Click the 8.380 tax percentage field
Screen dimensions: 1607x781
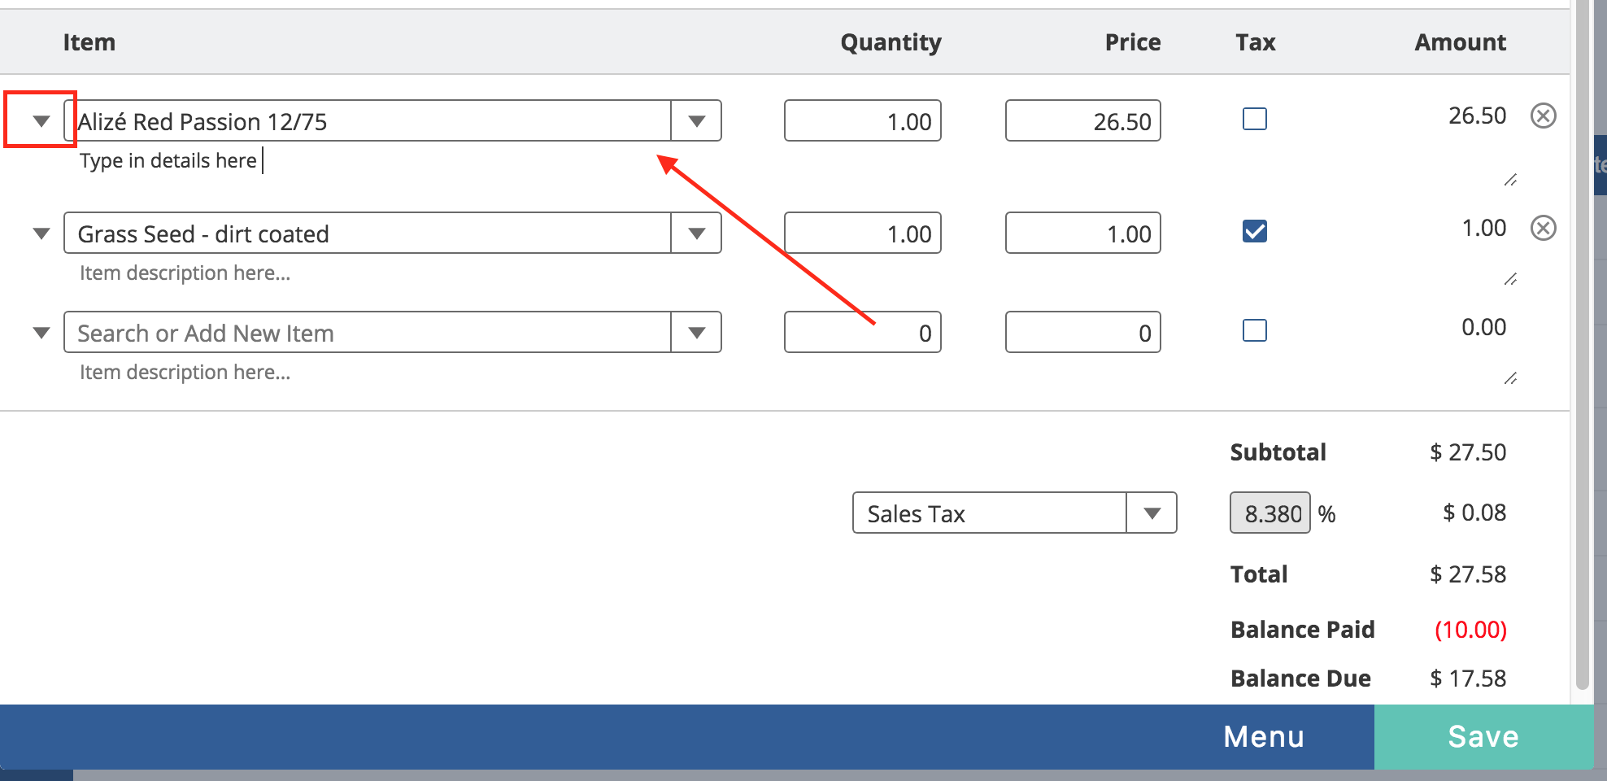click(1269, 513)
